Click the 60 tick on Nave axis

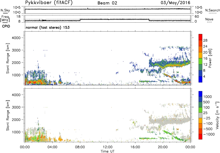click(197, 17)
